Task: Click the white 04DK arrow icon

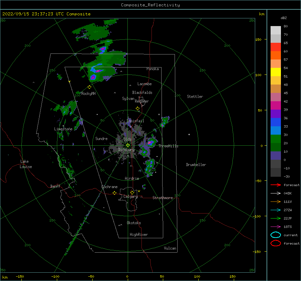Action: coord(276,193)
